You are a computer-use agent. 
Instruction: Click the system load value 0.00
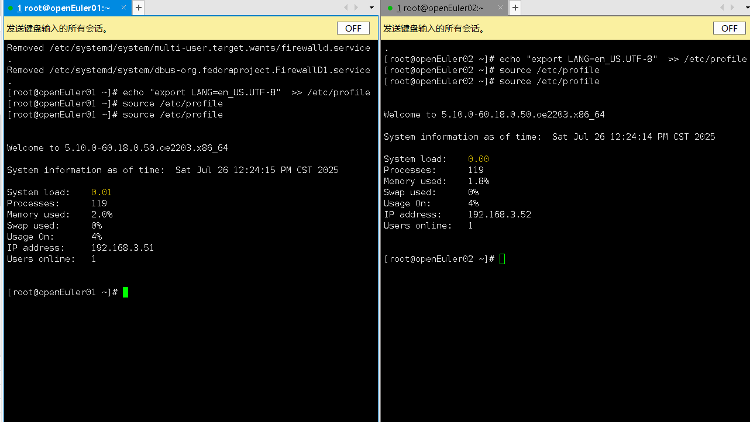click(x=478, y=159)
